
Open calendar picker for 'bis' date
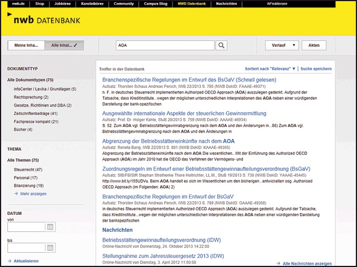(x=50, y=248)
